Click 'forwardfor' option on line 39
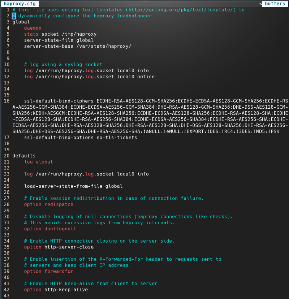Viewport: 289px width, 299px height. click(x=59, y=271)
